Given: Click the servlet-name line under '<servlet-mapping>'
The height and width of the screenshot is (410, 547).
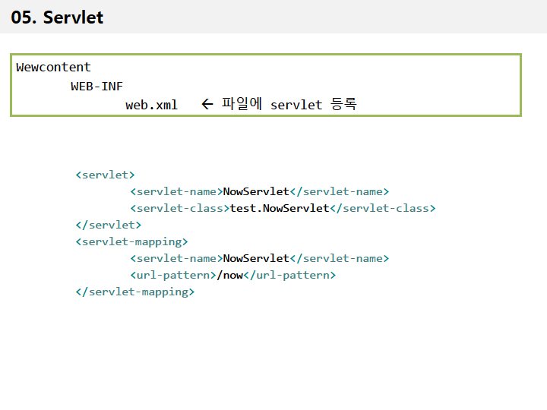Looking at the screenshot, I should coord(260,258).
